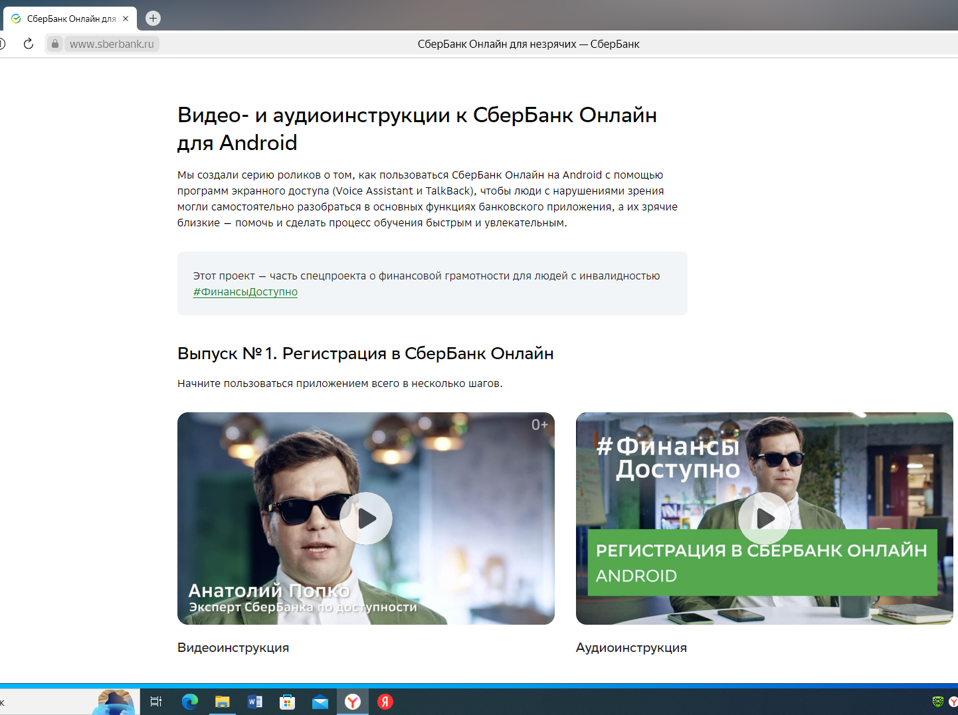958x715 pixels.
Task: Open Task View from taskbar
Action: coord(156,702)
